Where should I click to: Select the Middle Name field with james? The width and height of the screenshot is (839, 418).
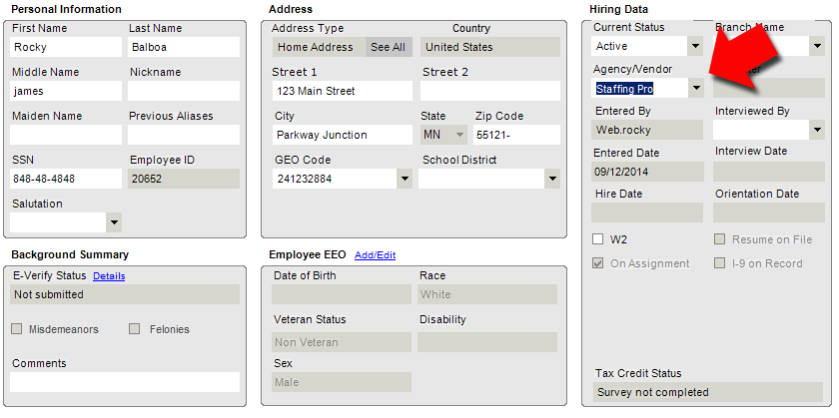pyautogui.click(x=66, y=91)
